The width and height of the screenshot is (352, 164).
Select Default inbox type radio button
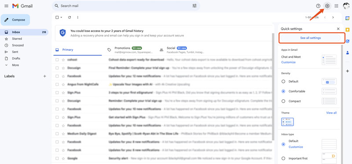pos(283,144)
